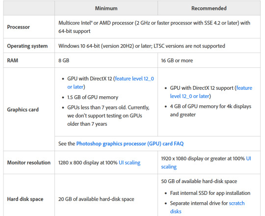Click the RAM row label

point(12,60)
